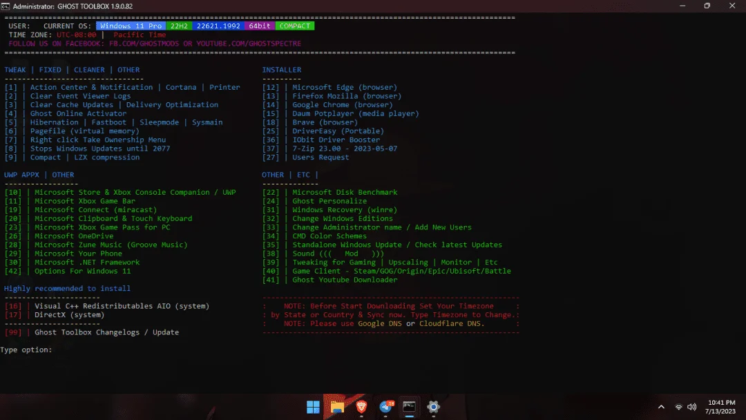Click 'Microsoft Connect (miracast)' entry
Screen dimensions: 746x420
(80, 210)
